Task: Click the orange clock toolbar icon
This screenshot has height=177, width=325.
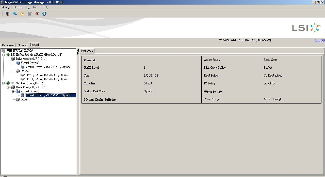Action: (22, 14)
